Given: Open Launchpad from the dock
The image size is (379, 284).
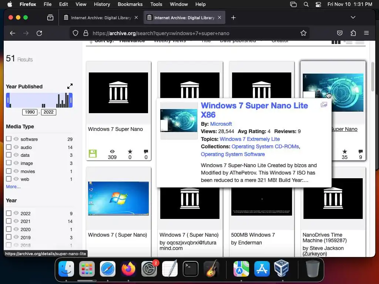Looking at the screenshot, I should (87, 269).
